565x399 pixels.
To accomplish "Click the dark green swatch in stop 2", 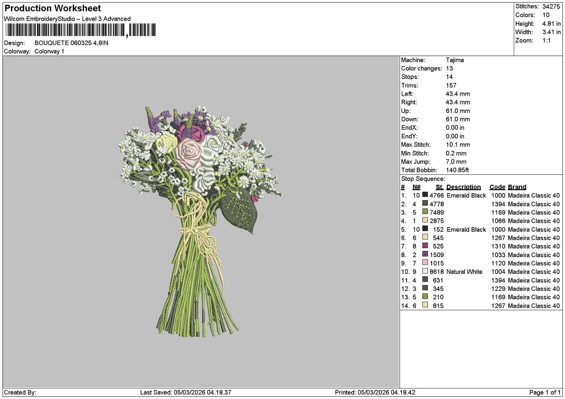I will point(425,203).
